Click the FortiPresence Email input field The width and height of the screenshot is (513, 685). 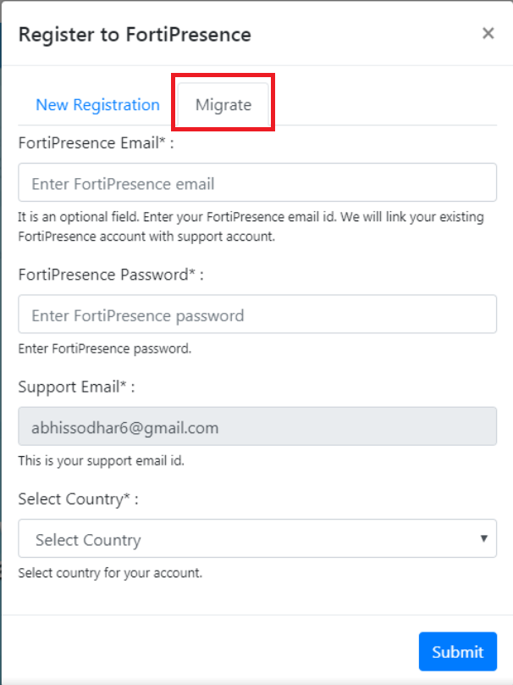(x=256, y=183)
